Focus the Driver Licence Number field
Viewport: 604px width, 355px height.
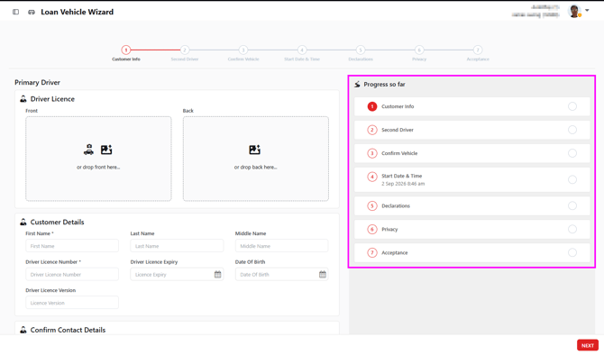tap(72, 275)
